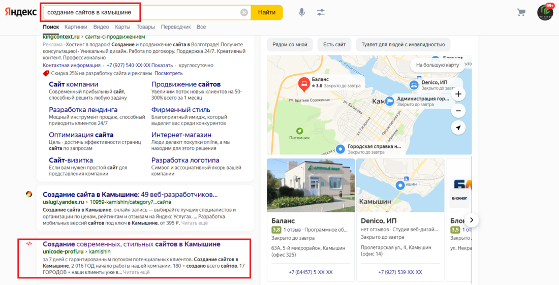This screenshot has height=285, width=559.
Task: Open the Фирменный стиль sitelink
Action: (181, 110)
